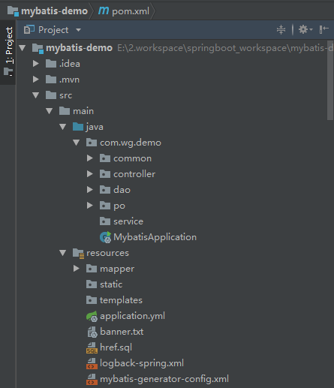Collapse the main folder arrow
The image size is (334, 388).
pyautogui.click(x=50, y=111)
